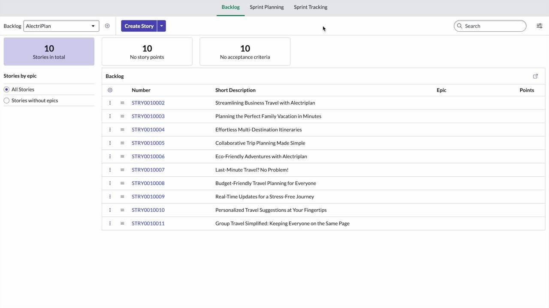Open the kebab menu for STRY0010002

[110, 103]
